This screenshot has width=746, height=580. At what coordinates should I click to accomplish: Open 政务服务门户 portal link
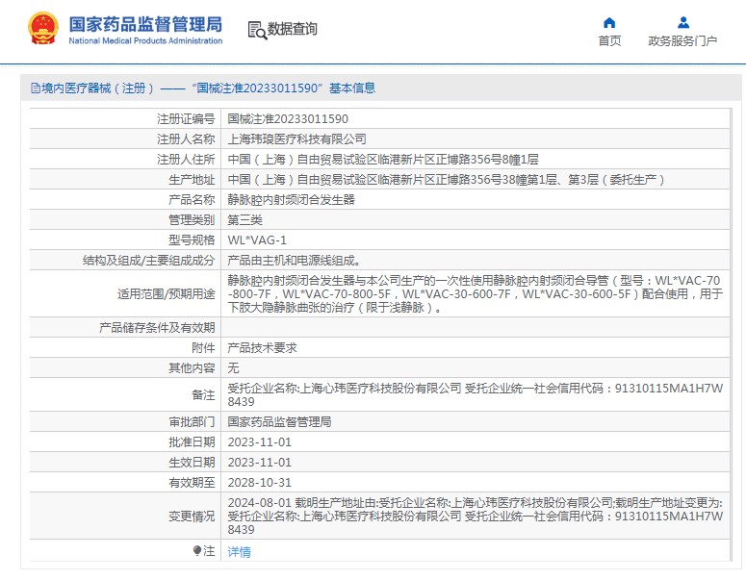click(x=682, y=41)
